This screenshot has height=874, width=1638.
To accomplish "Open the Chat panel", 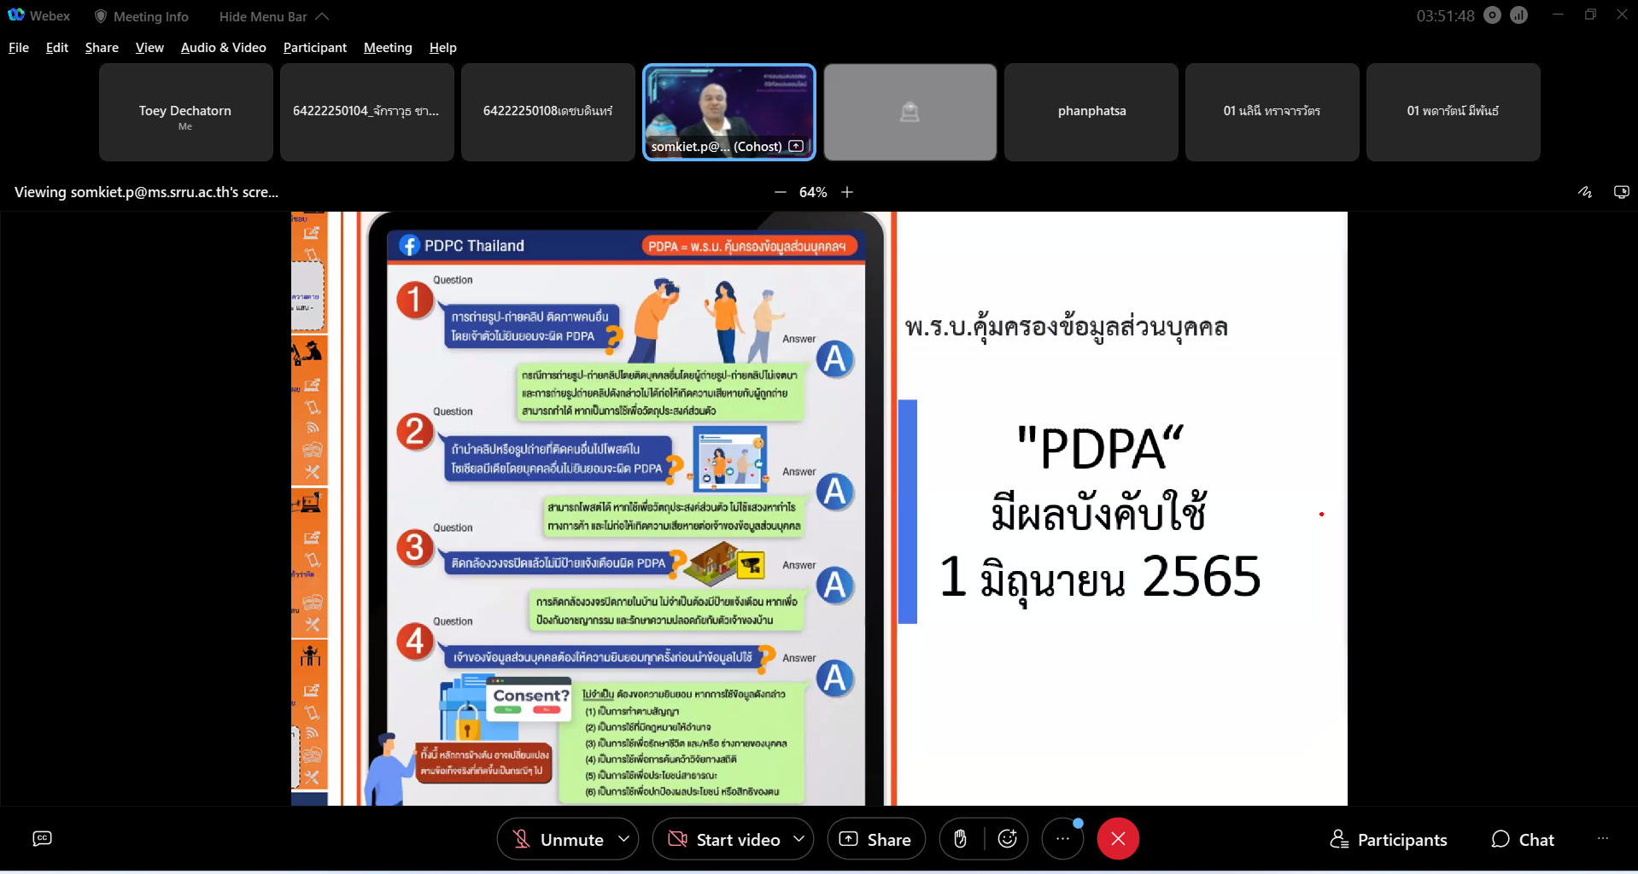I will tap(1523, 839).
